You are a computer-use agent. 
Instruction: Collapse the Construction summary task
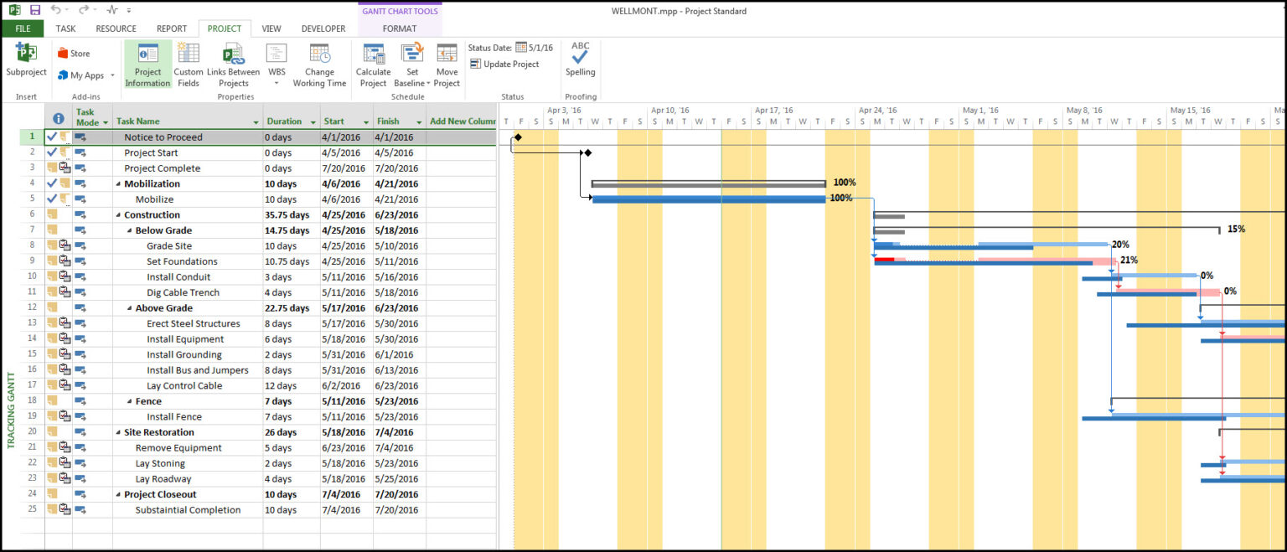pyautogui.click(x=117, y=214)
